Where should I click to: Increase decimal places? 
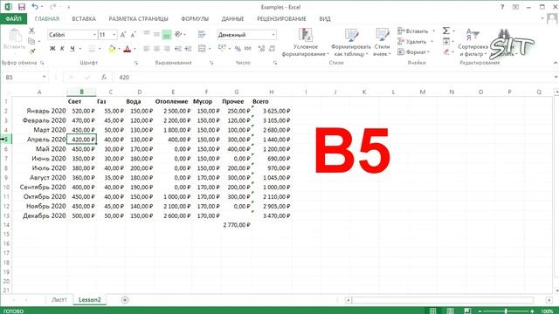point(261,49)
